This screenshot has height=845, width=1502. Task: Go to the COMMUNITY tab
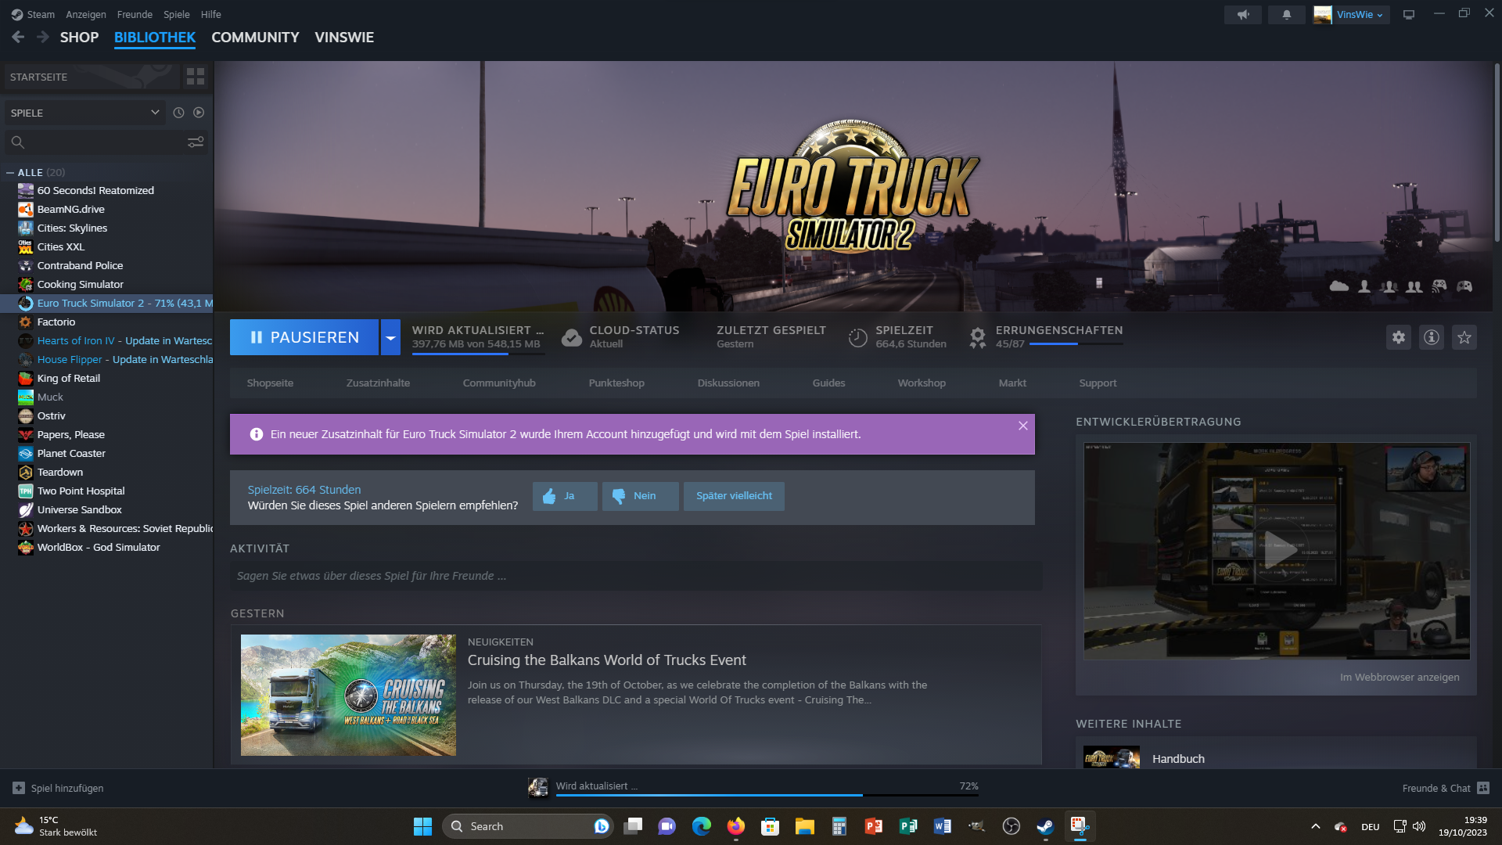255,38
